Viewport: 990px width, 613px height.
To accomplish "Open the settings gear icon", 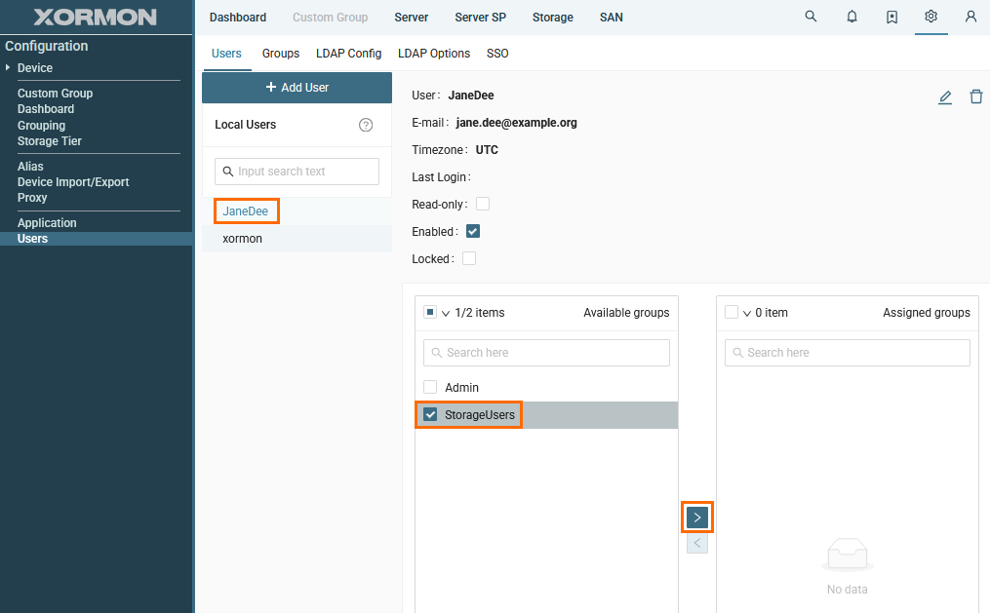I will (x=931, y=17).
